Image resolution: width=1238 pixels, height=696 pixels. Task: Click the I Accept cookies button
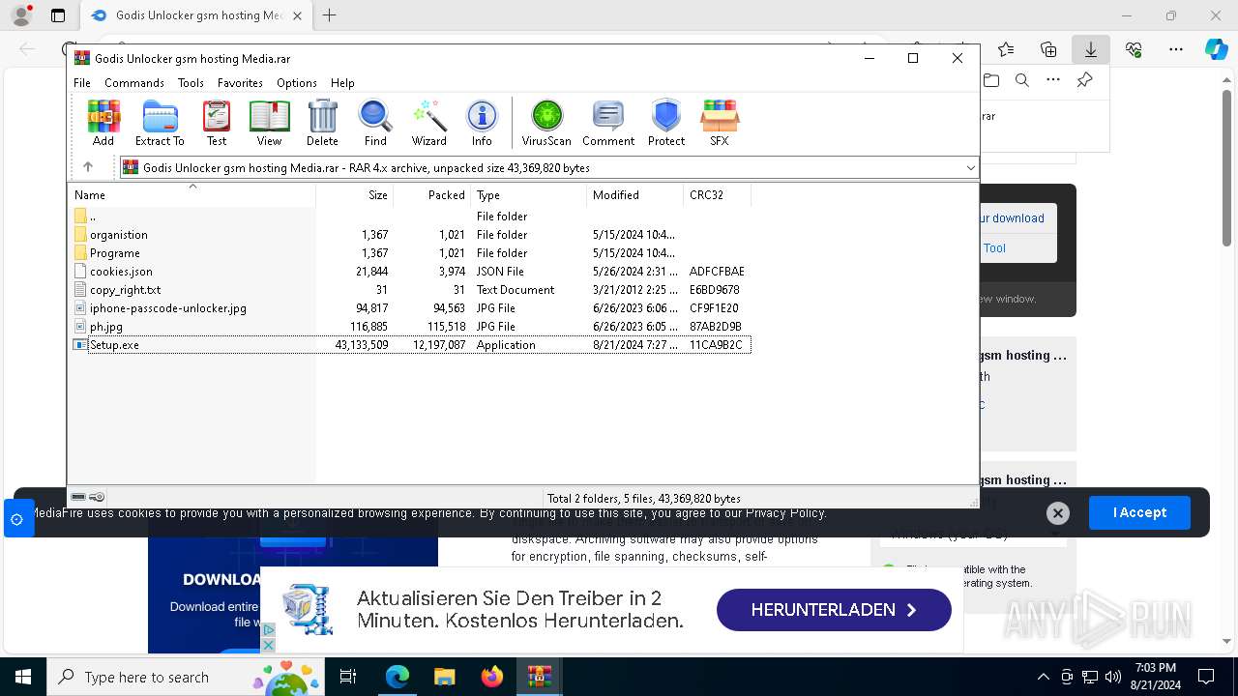pos(1139,512)
